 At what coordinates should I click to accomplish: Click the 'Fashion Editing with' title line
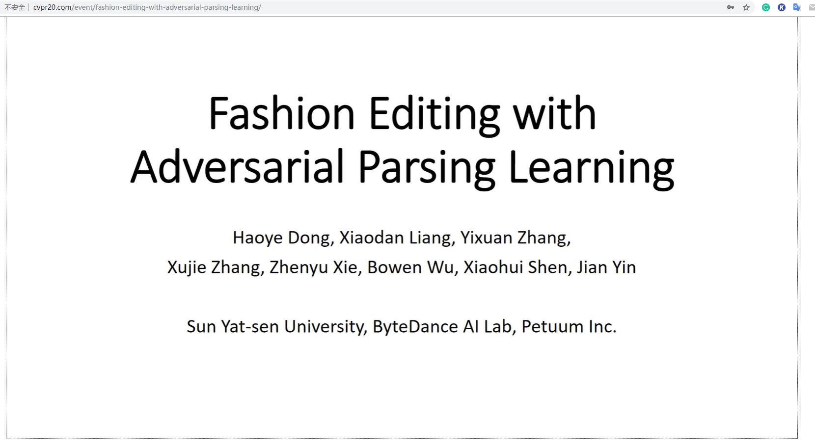tap(402, 113)
